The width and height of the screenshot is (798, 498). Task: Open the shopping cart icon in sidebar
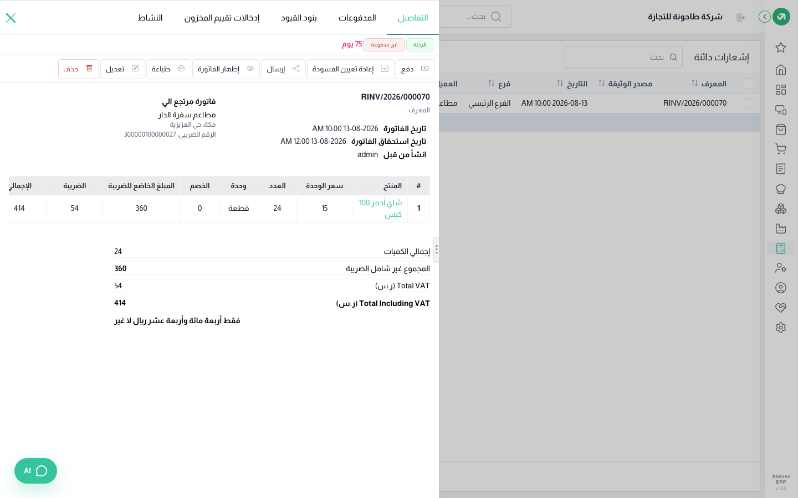coord(781,149)
